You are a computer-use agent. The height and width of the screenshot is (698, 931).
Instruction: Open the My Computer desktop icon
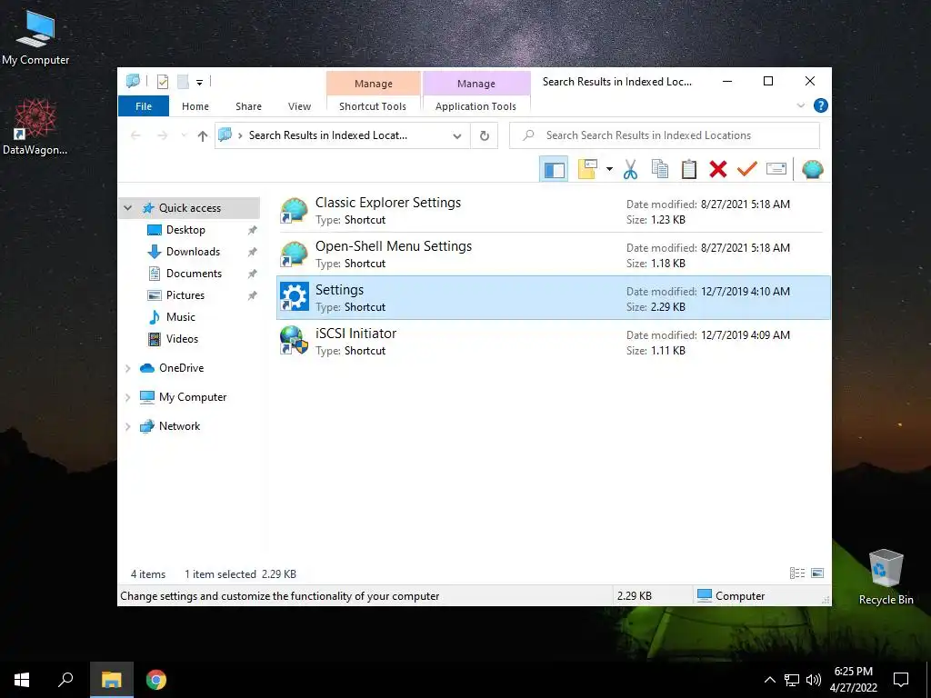pos(35,38)
